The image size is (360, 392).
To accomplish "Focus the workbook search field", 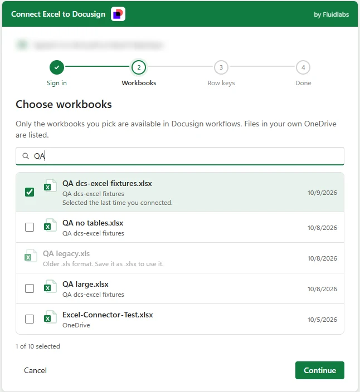I will pyautogui.click(x=180, y=156).
